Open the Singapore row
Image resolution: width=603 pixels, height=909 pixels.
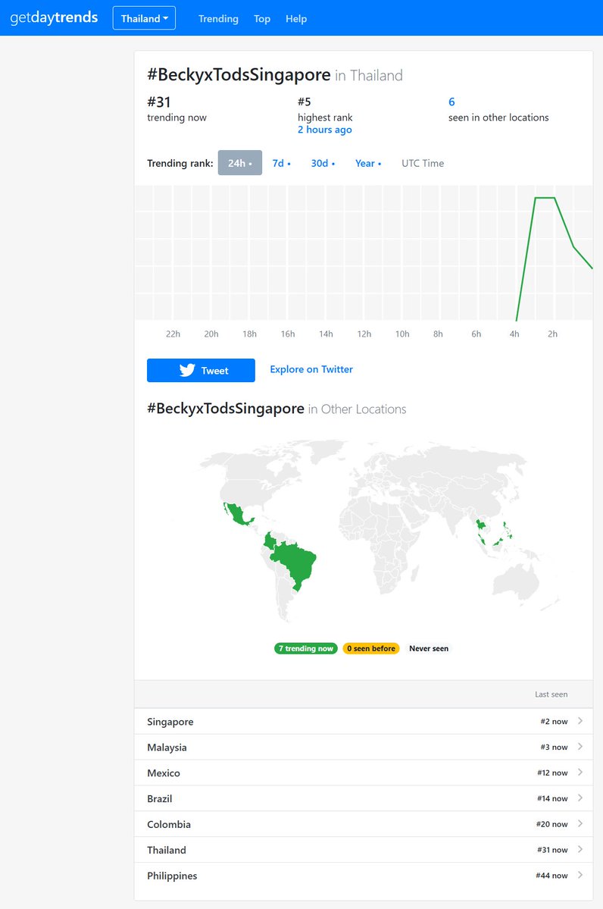click(363, 722)
